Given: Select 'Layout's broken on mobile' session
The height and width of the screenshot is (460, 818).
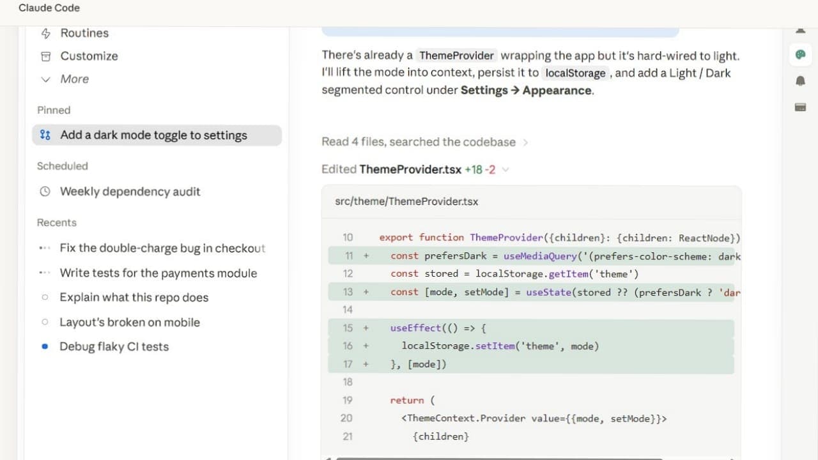Looking at the screenshot, I should click(x=130, y=322).
